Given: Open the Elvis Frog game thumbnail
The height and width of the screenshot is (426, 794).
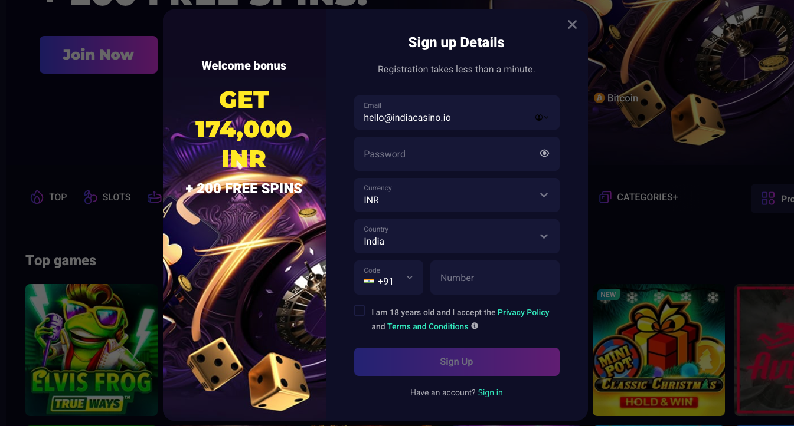Looking at the screenshot, I should tap(92, 350).
